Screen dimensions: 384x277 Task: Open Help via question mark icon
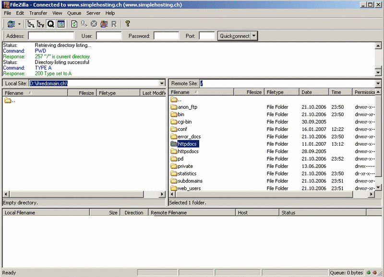[x=127, y=24]
